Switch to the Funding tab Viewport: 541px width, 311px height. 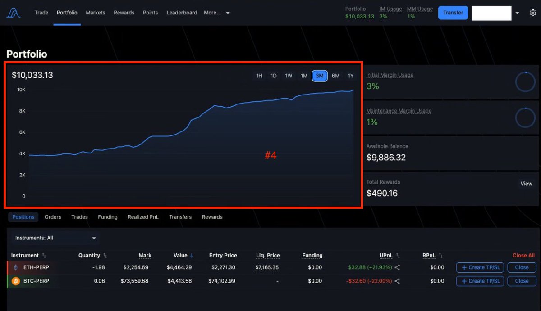click(108, 217)
